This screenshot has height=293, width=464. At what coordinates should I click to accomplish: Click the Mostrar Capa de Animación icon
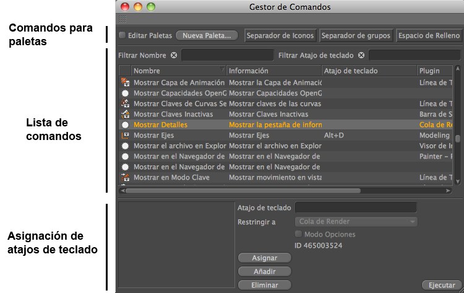pos(125,82)
